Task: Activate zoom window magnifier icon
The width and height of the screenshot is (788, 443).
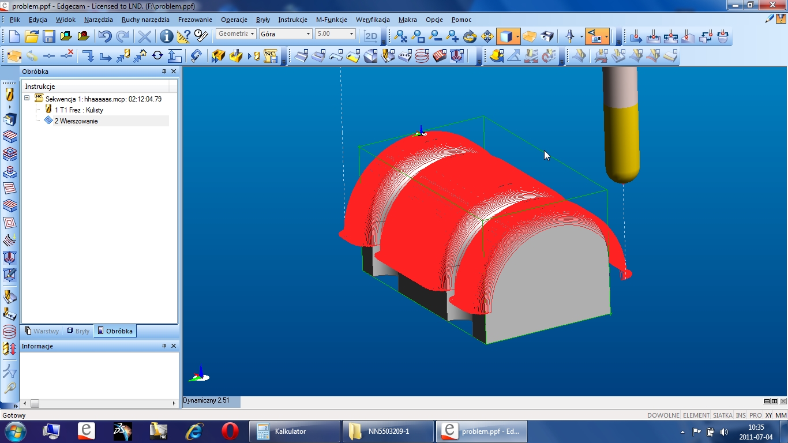Action: (x=418, y=36)
